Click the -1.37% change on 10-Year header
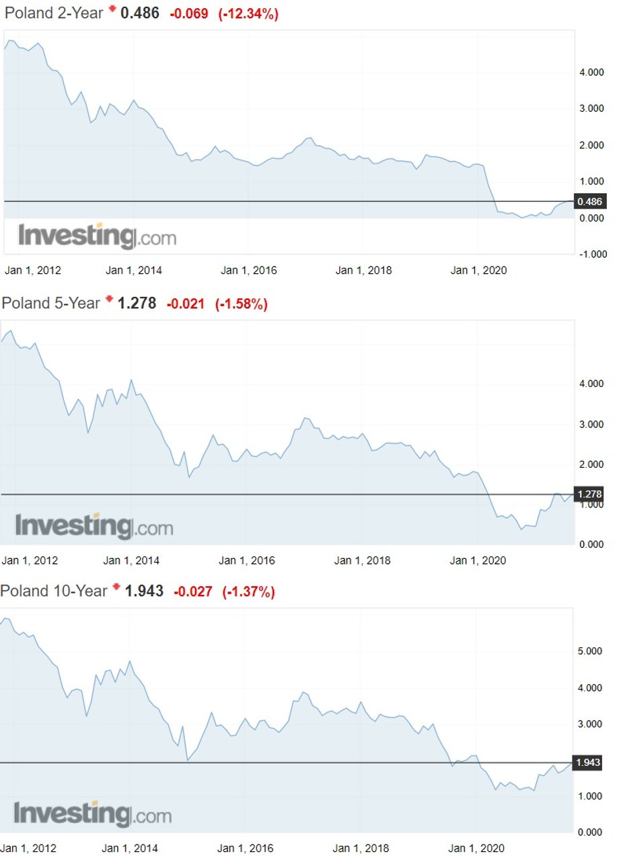 248,592
